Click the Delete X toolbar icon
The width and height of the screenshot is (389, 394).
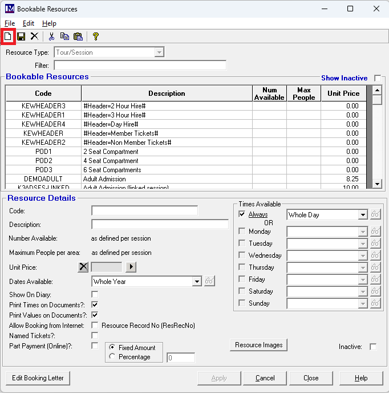coord(34,36)
